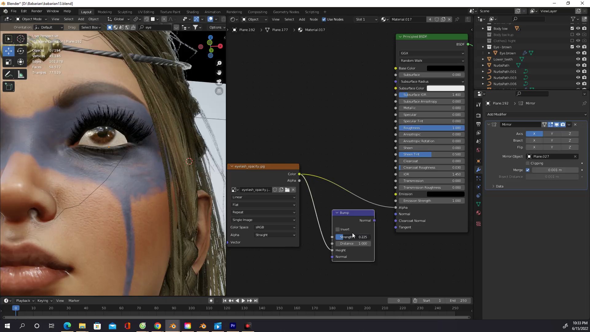Open the World properties tab icon

point(478,150)
